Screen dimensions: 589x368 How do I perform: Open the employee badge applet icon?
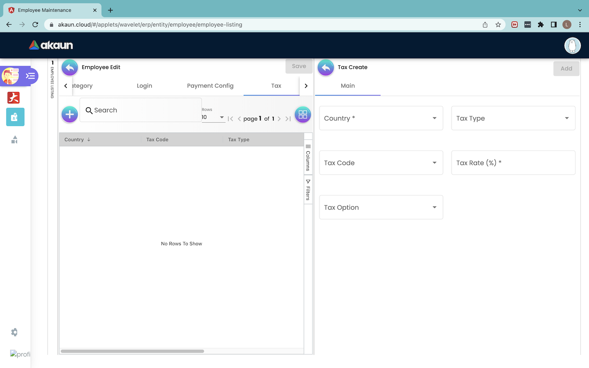pos(15,117)
